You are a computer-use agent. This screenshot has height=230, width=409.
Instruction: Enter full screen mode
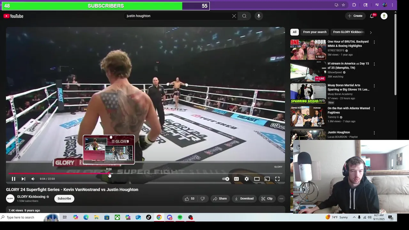click(x=277, y=179)
